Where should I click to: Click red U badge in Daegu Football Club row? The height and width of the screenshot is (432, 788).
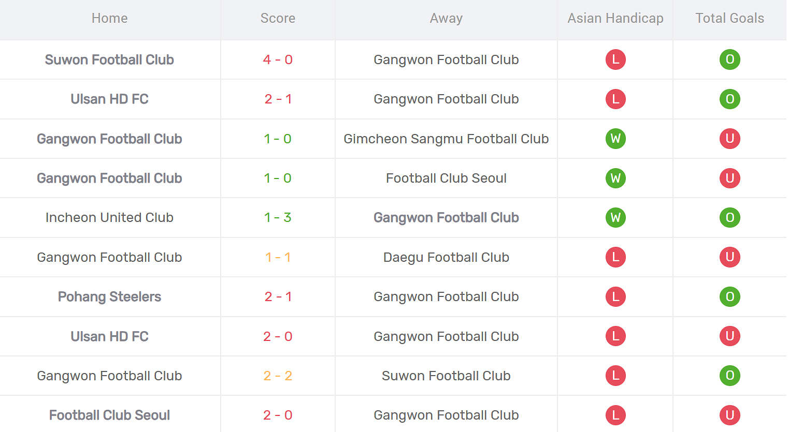coord(729,257)
